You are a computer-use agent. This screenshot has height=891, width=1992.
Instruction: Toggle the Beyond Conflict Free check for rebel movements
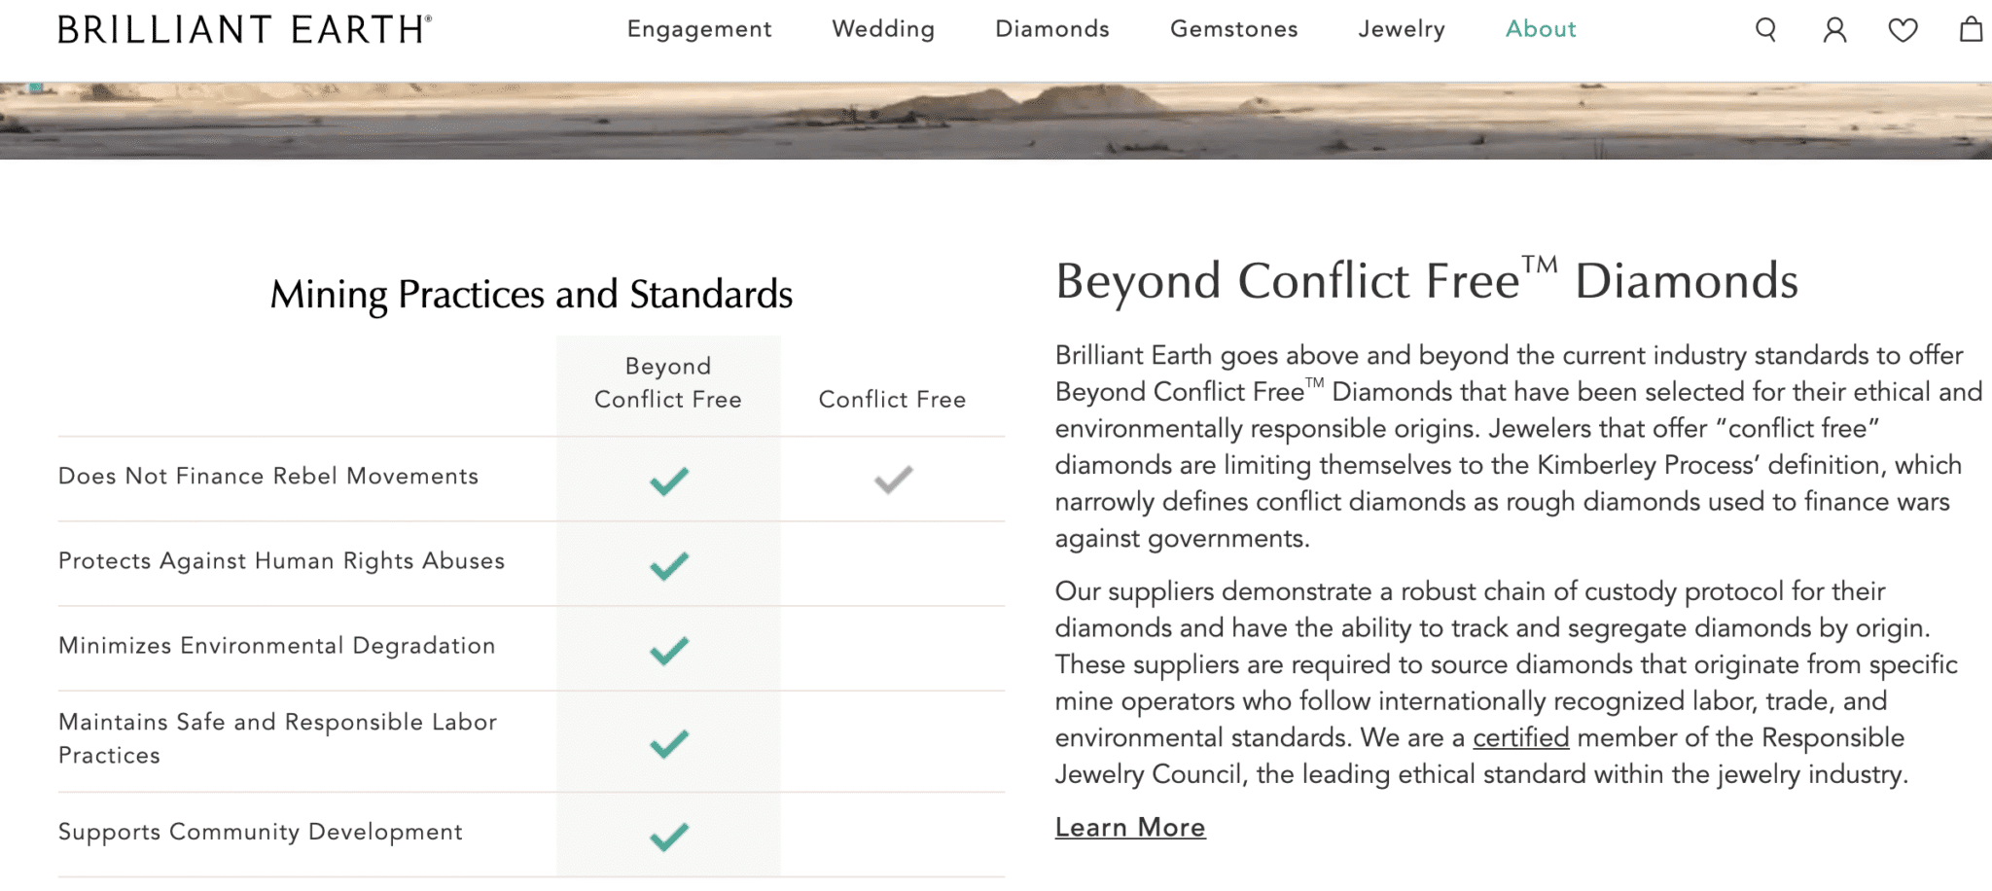pos(666,479)
